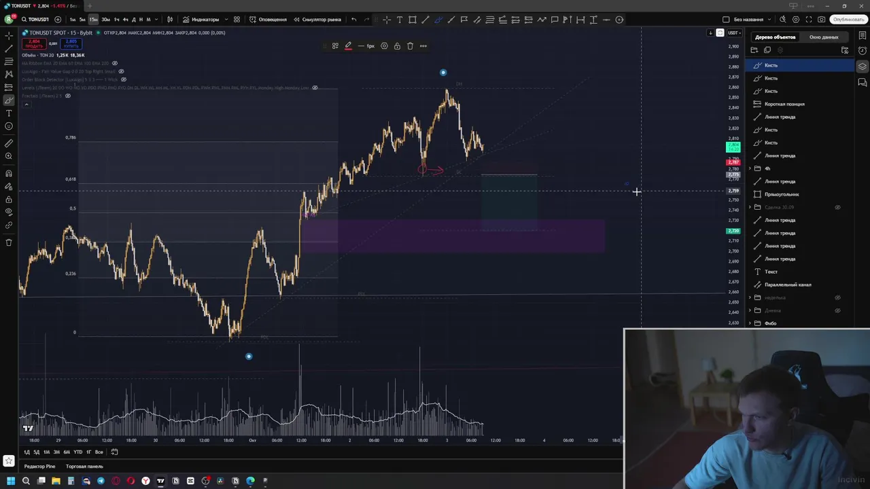Select the 4ч timeframe
This screenshot has width=870, height=489.
coord(125,20)
